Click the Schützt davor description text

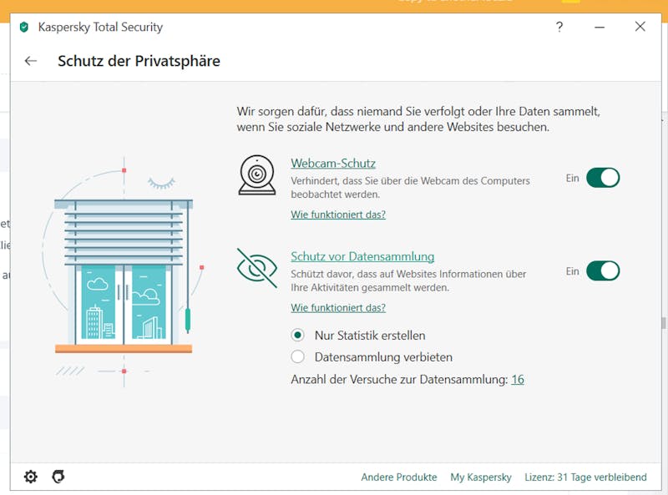tap(408, 280)
